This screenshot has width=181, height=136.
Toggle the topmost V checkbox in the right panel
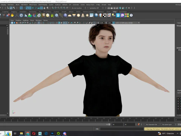tap(178, 99)
